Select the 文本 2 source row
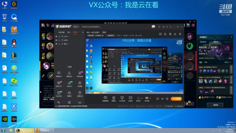This screenshot has height=133, width=236. tap(69, 36)
